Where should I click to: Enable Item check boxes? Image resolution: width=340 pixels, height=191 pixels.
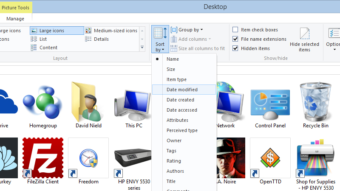point(235,29)
